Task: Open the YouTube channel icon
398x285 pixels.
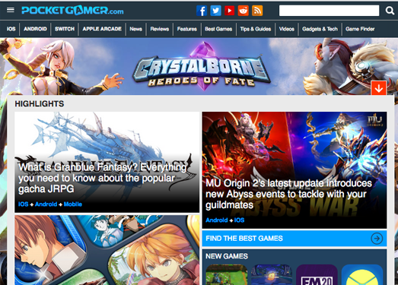Action: (230, 11)
